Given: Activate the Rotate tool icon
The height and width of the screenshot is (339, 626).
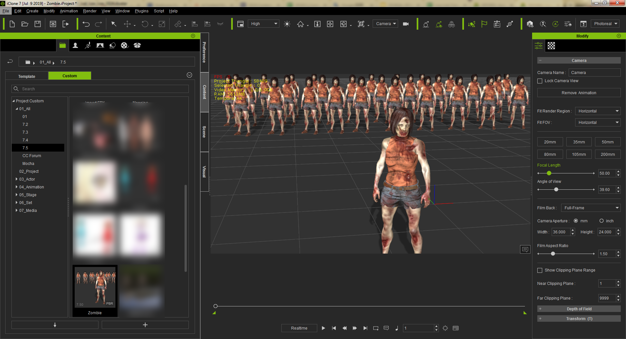Looking at the screenshot, I should [x=145, y=24].
